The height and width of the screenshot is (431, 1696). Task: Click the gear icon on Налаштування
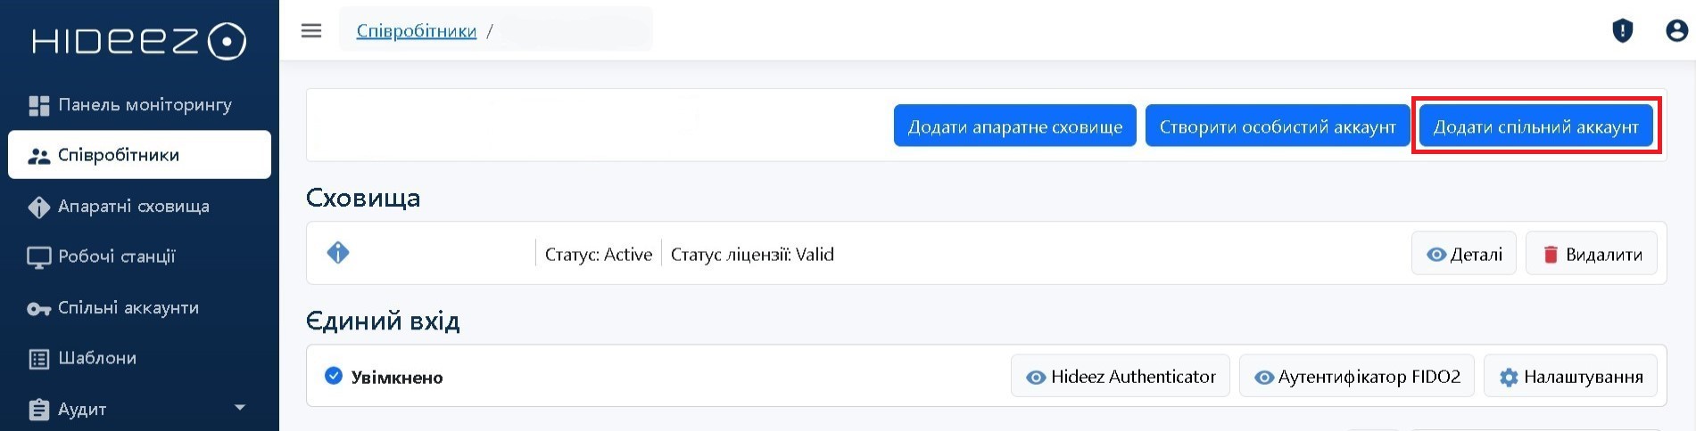click(1508, 378)
